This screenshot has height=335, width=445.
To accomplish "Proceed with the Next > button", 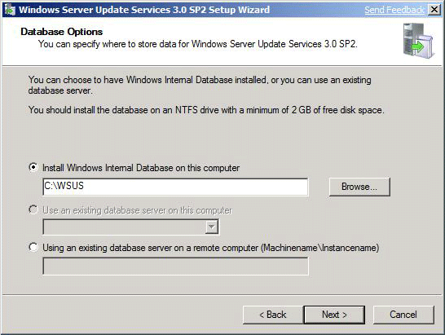I will [x=334, y=315].
